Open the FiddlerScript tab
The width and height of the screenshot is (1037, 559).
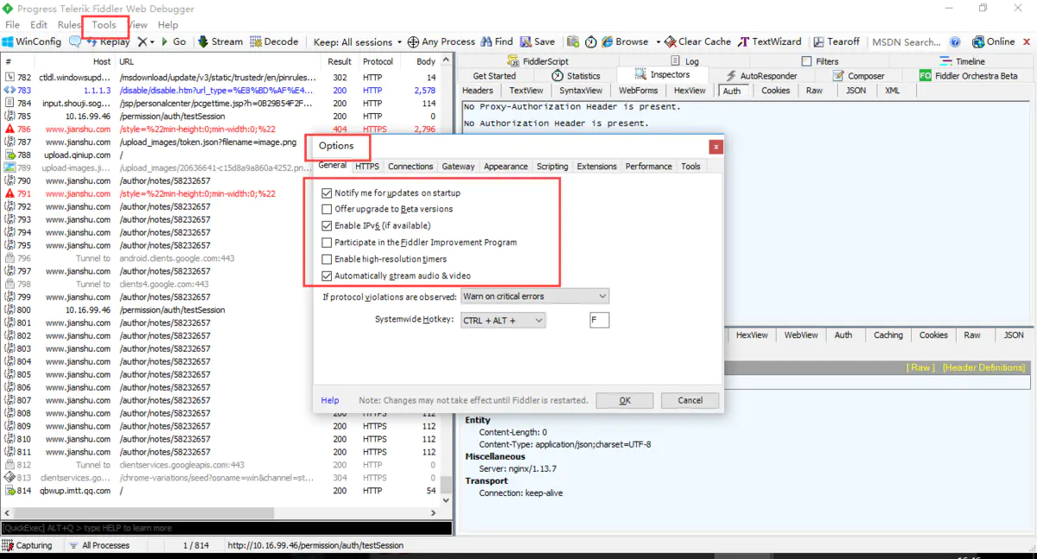click(538, 61)
